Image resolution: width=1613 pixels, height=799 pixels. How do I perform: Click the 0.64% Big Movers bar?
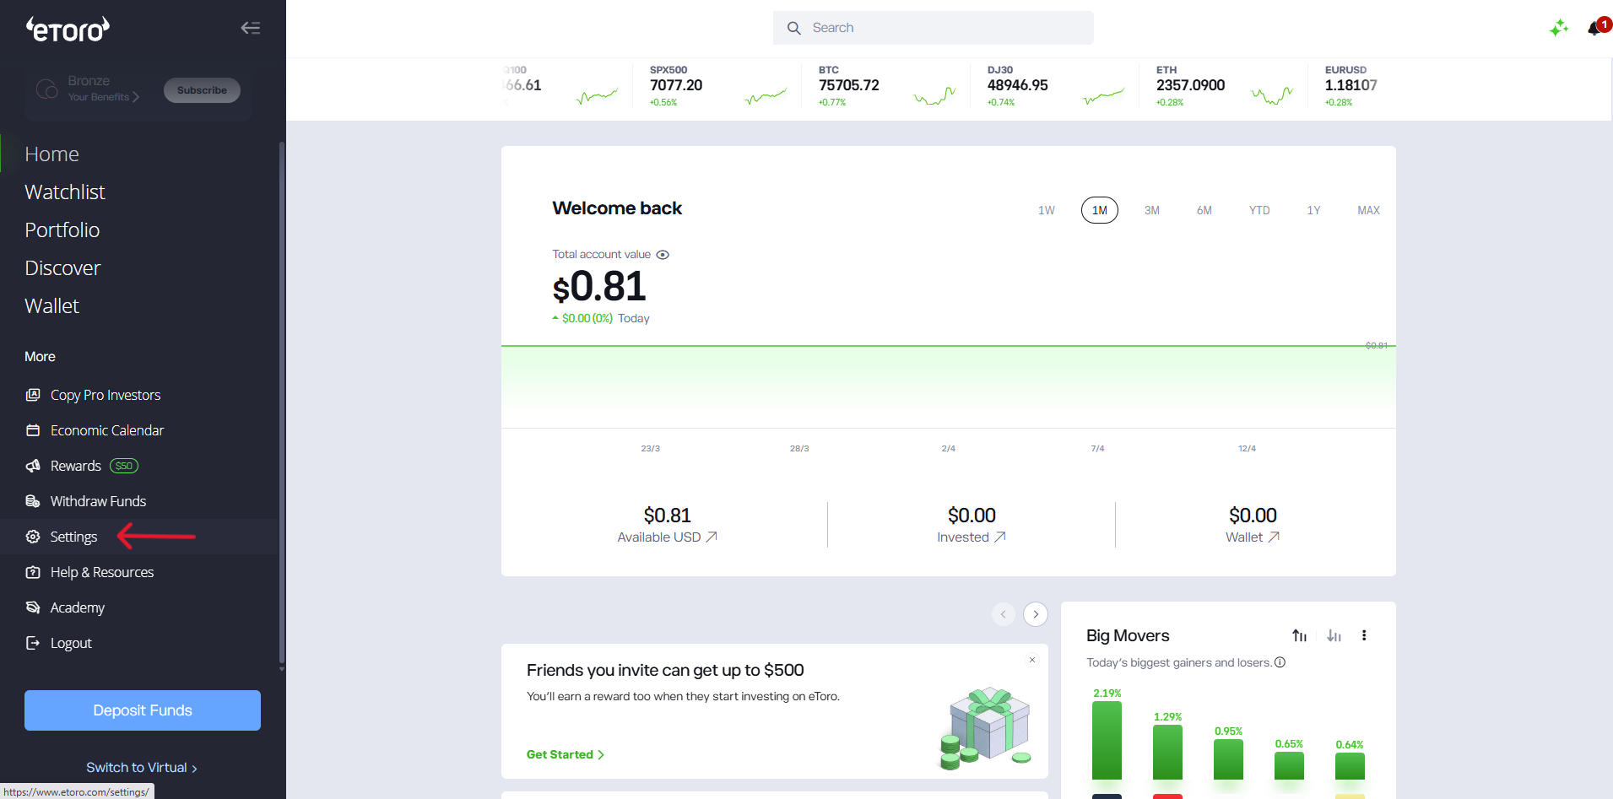coord(1350,766)
